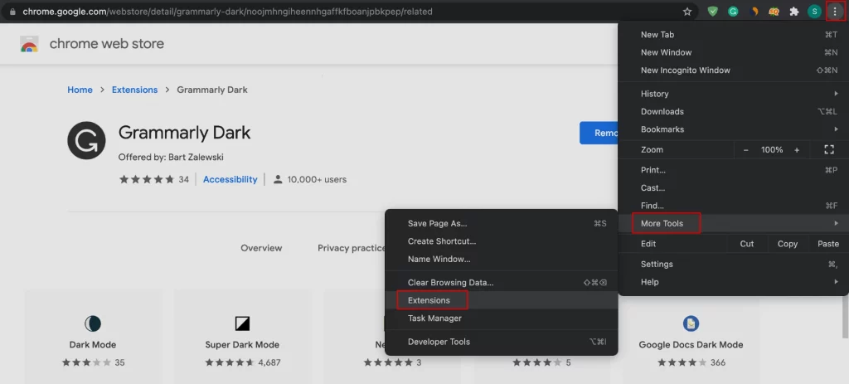Click the Super Dark Mode 4,687 rating
This screenshot has height=384, width=849.
coord(243,362)
